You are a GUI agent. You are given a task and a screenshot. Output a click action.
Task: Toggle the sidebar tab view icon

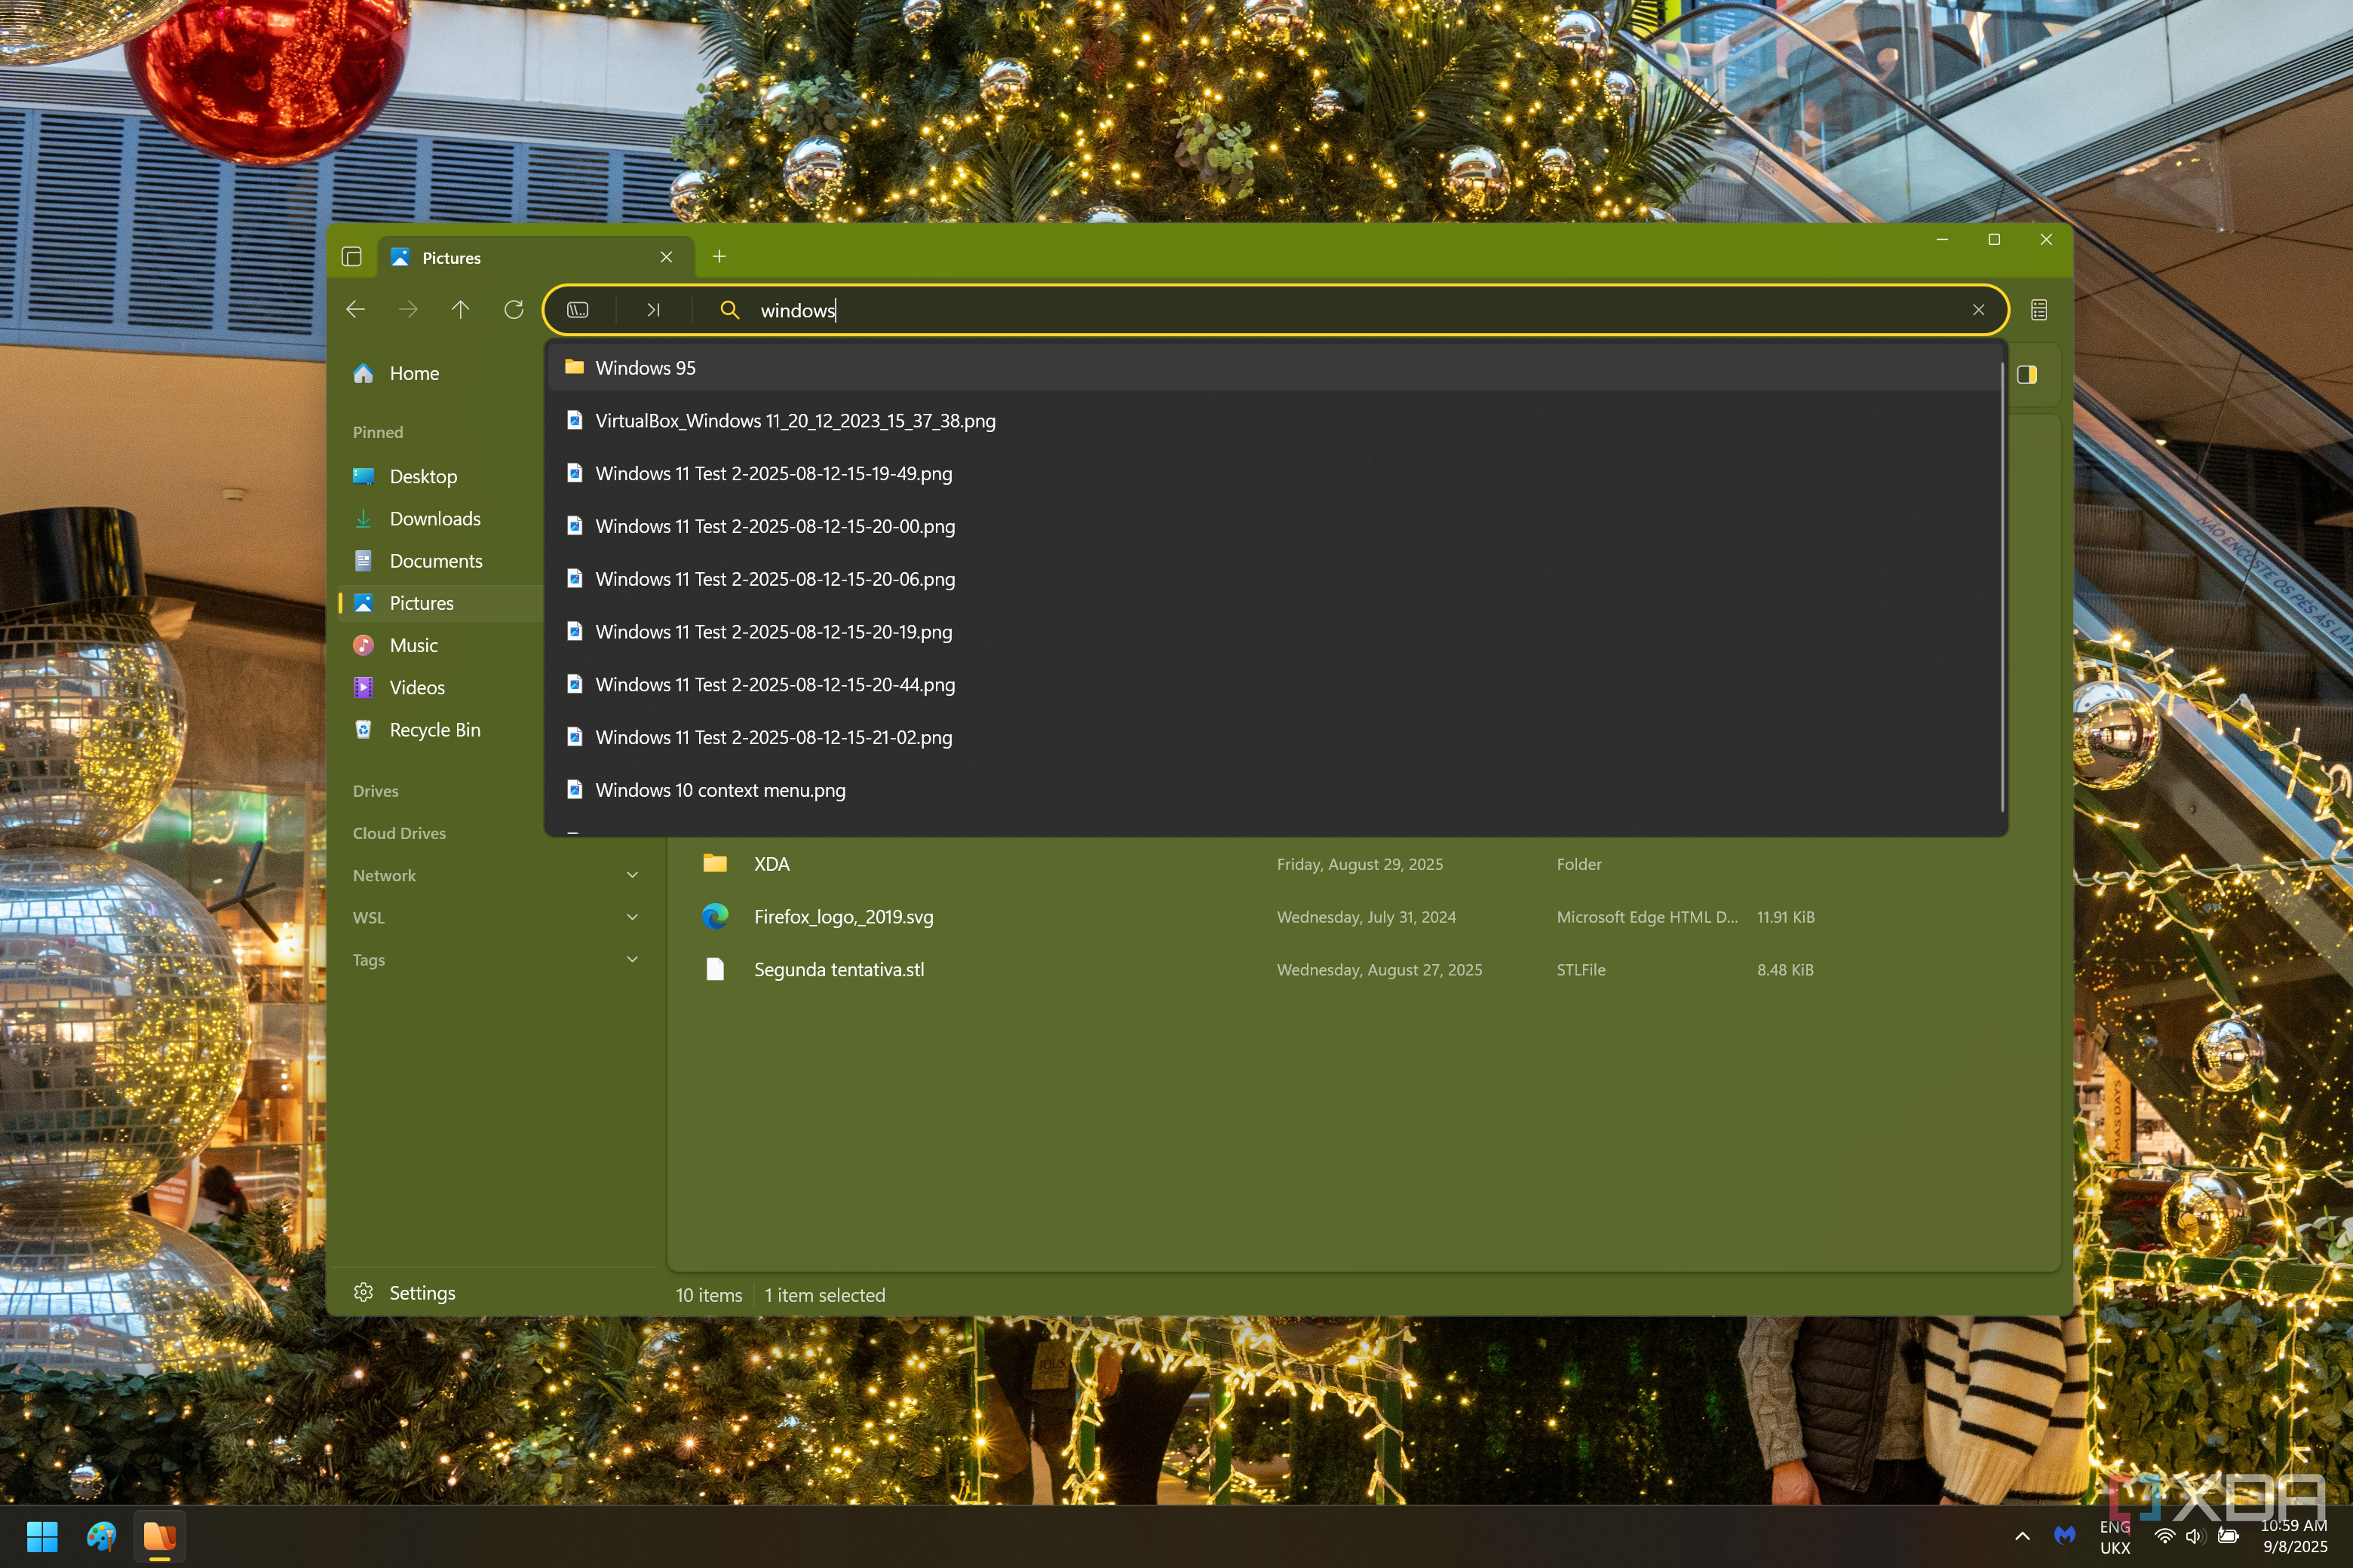click(351, 257)
